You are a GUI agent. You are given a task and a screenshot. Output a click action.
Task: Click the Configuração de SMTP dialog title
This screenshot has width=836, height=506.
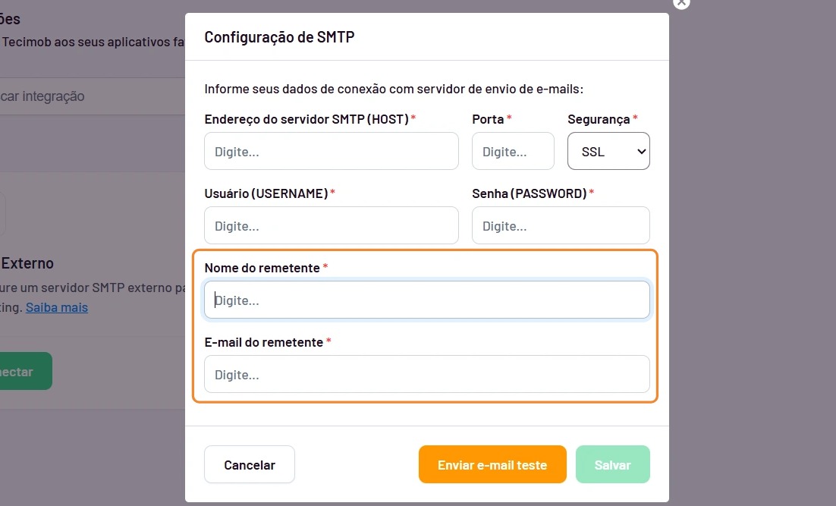(x=279, y=36)
